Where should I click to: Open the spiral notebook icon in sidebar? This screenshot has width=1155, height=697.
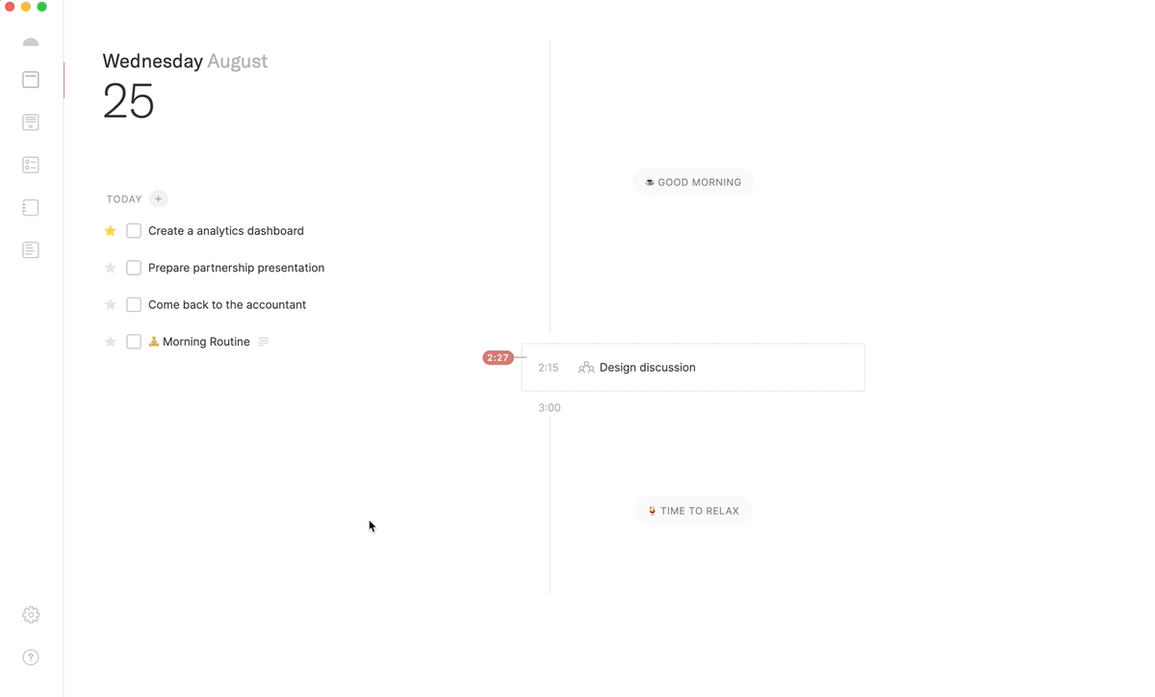click(31, 208)
